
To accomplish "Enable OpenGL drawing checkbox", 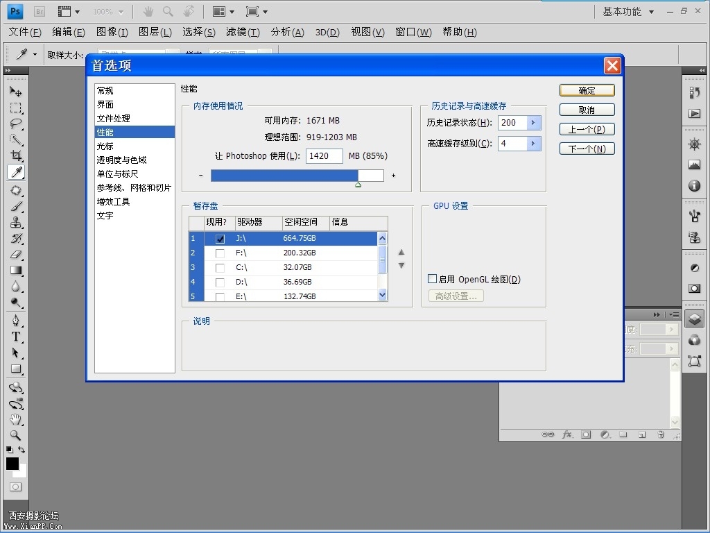I will (433, 279).
